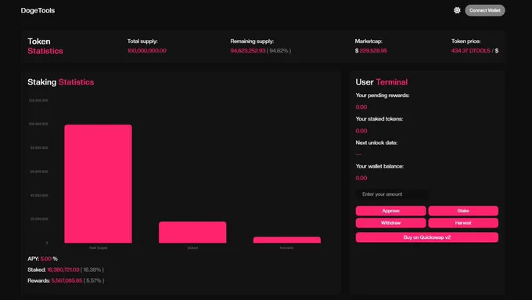Click Your staked tokens label
Image resolution: width=532 pixels, height=300 pixels.
(379, 118)
